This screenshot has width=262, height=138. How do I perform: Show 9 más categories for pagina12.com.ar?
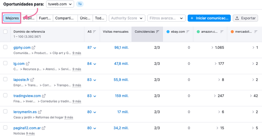[30, 133]
